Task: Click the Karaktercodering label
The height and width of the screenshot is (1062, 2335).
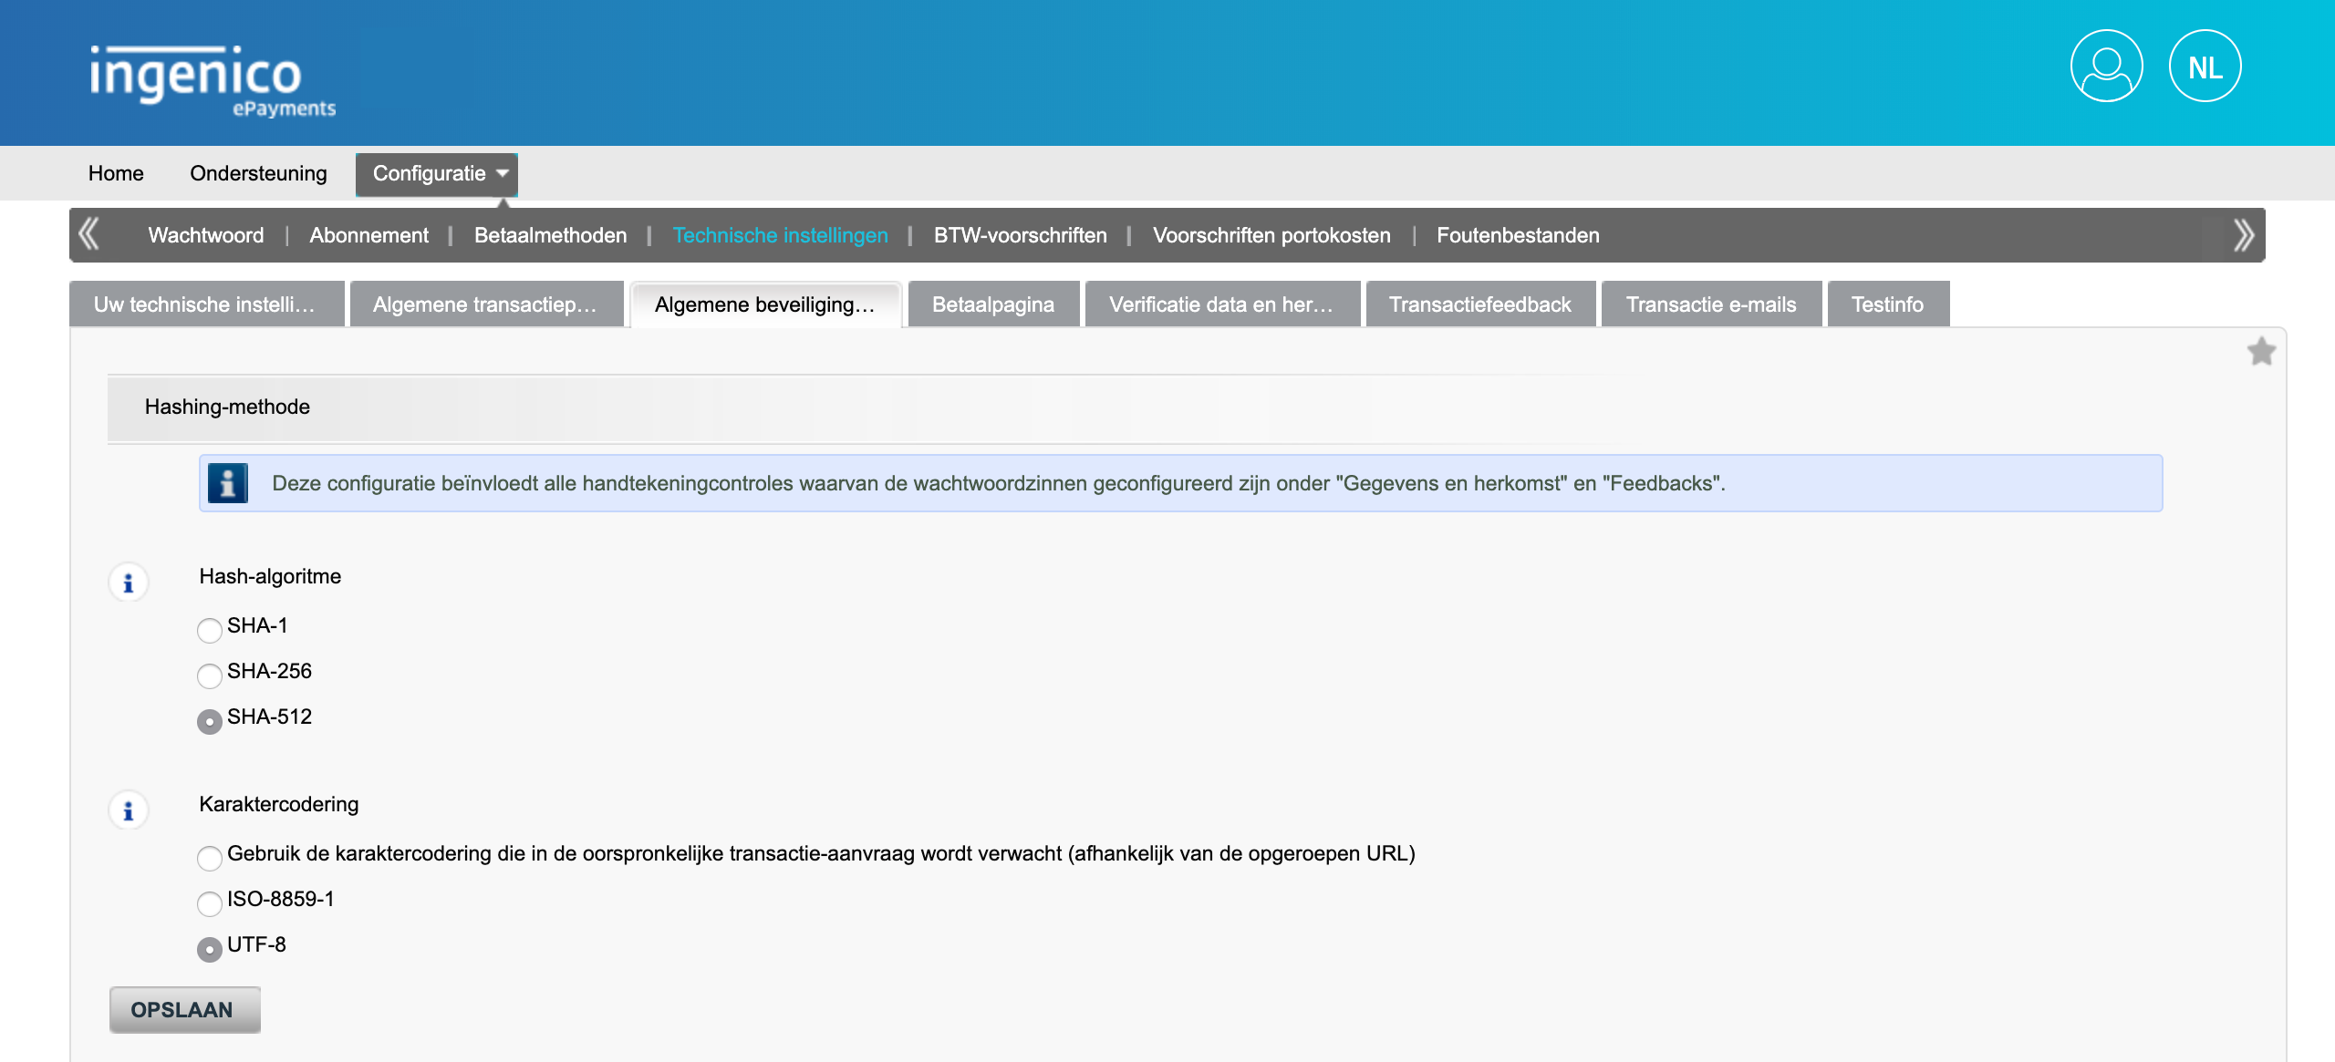Action: pyautogui.click(x=279, y=804)
